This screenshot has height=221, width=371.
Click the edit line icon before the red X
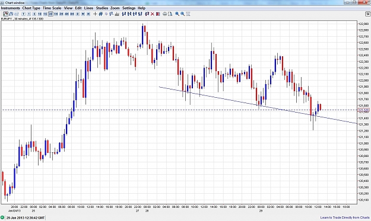tap(147, 14)
